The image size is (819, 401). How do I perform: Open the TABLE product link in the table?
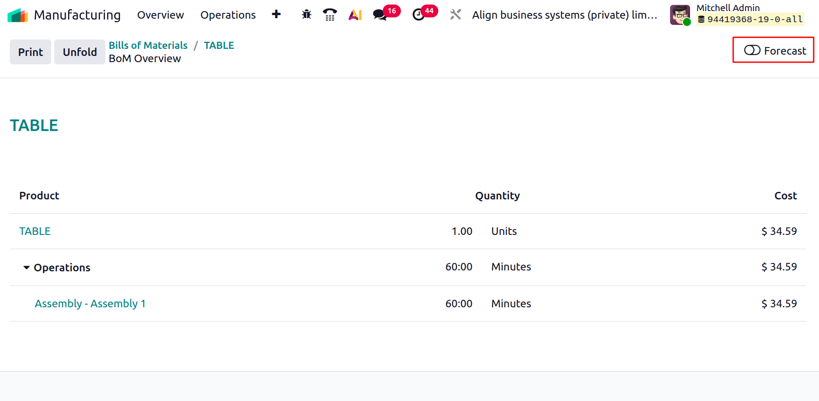click(35, 231)
